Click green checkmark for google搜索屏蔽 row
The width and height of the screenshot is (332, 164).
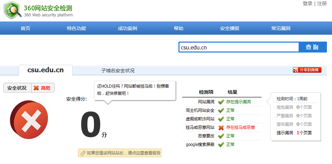[221, 145]
